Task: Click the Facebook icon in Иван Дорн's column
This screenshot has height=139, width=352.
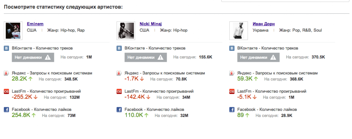Action: (232, 109)
